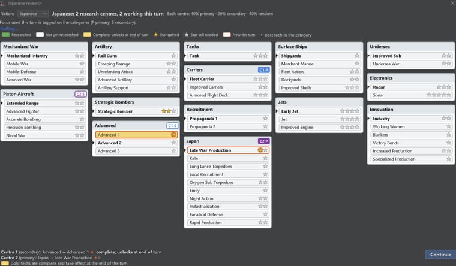
Task: Click the star next to Propaganda 1
Action: (x=265, y=119)
